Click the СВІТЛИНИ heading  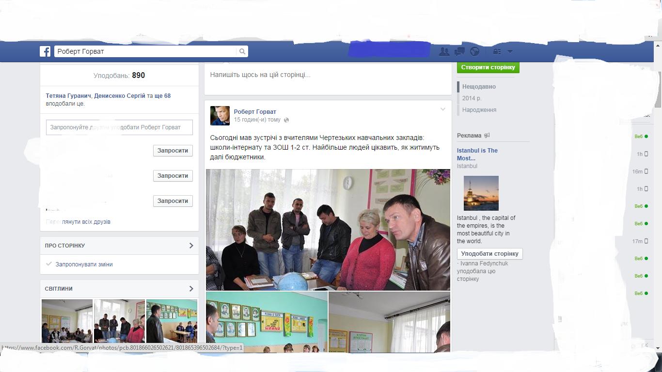[59, 289]
